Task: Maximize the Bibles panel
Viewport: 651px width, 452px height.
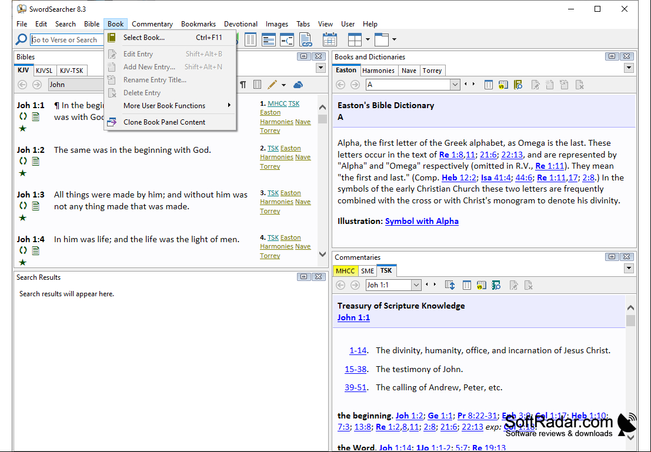Action: click(304, 56)
